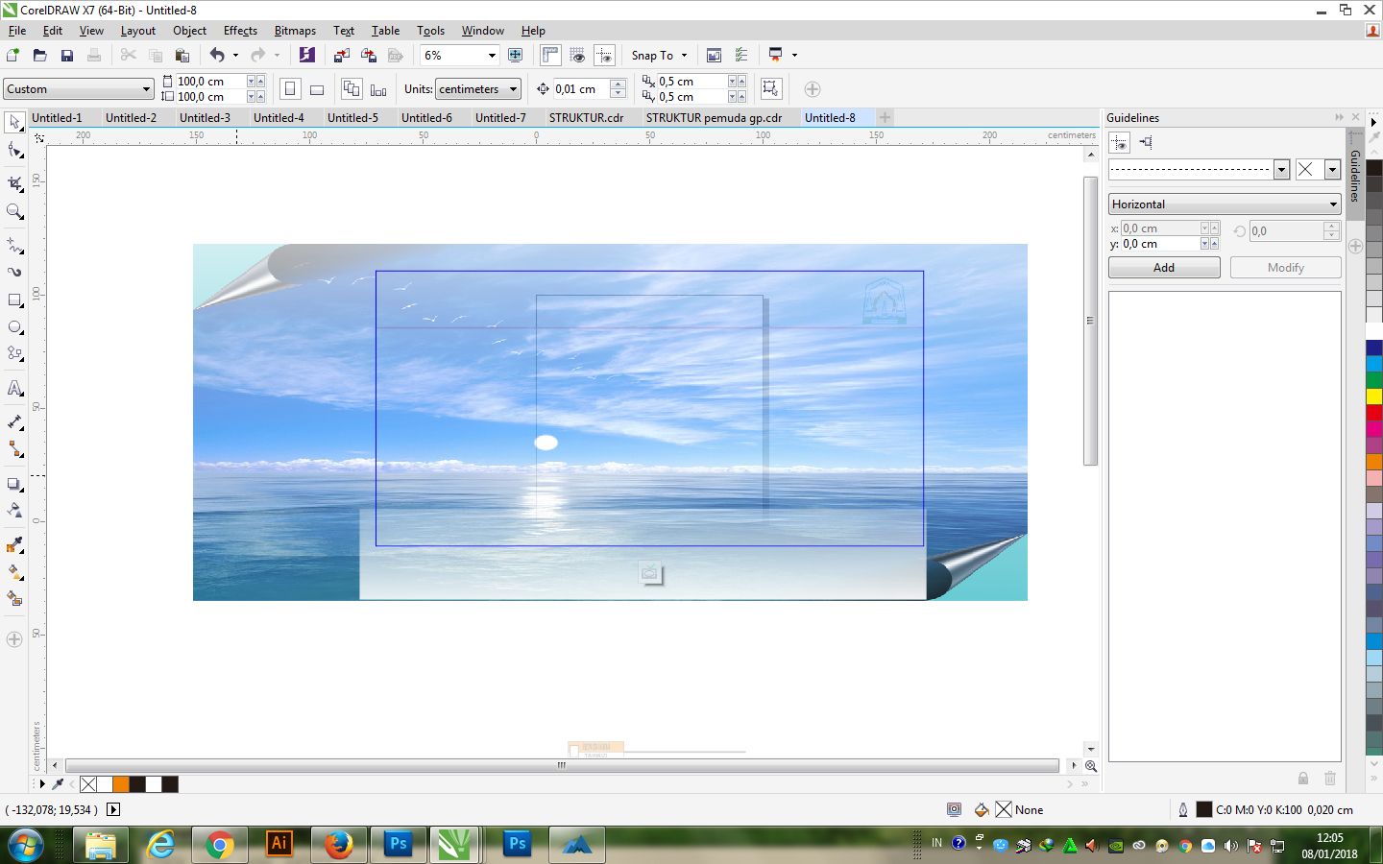Click the Export icon
The image size is (1383, 864).
(x=368, y=55)
